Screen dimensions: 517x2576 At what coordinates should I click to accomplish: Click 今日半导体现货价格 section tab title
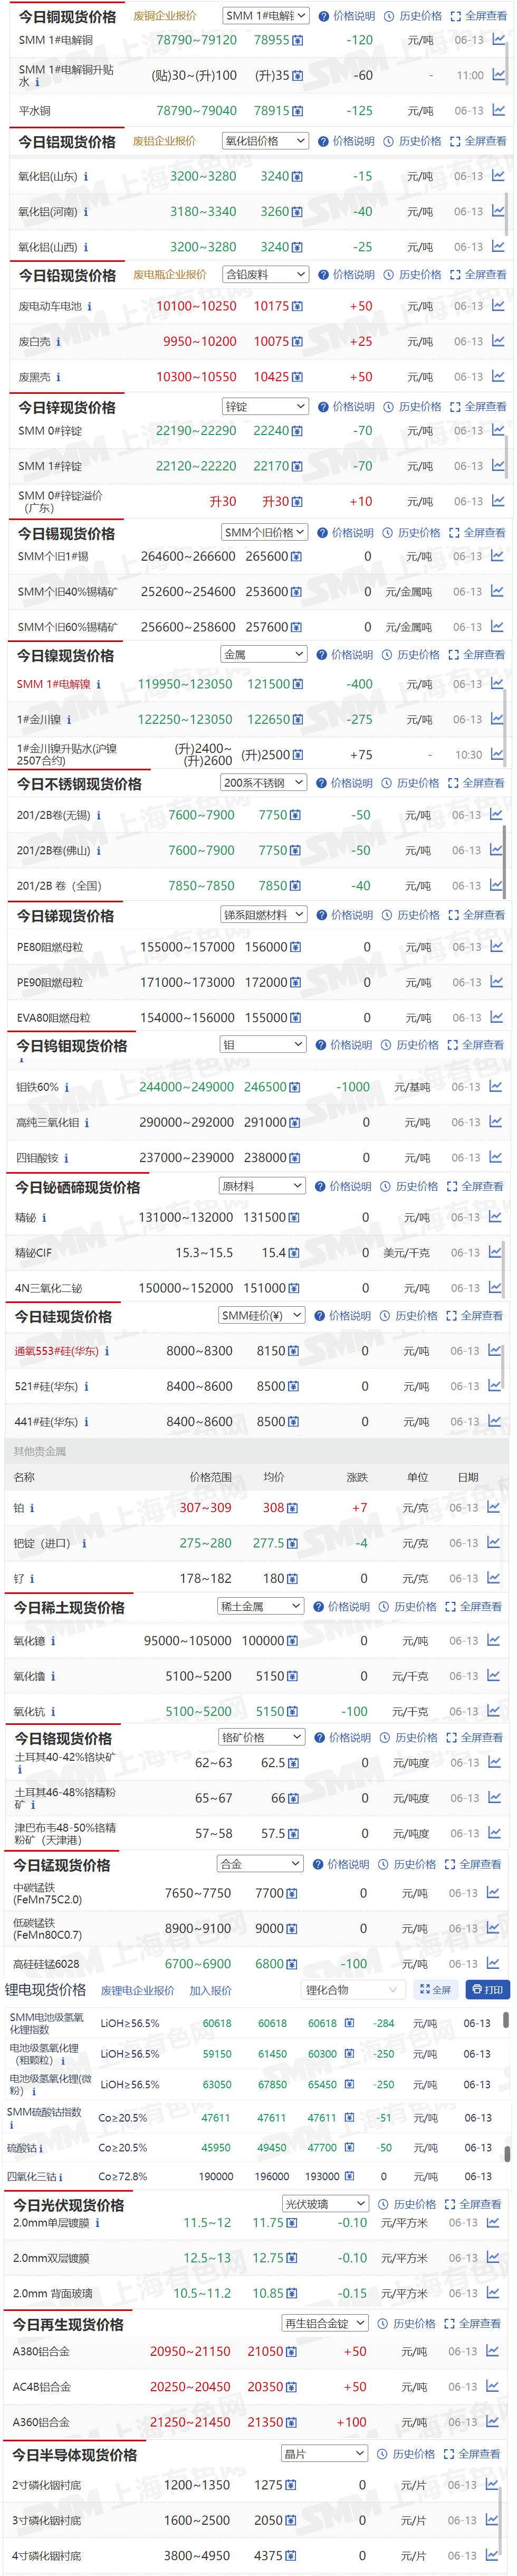(75, 2455)
